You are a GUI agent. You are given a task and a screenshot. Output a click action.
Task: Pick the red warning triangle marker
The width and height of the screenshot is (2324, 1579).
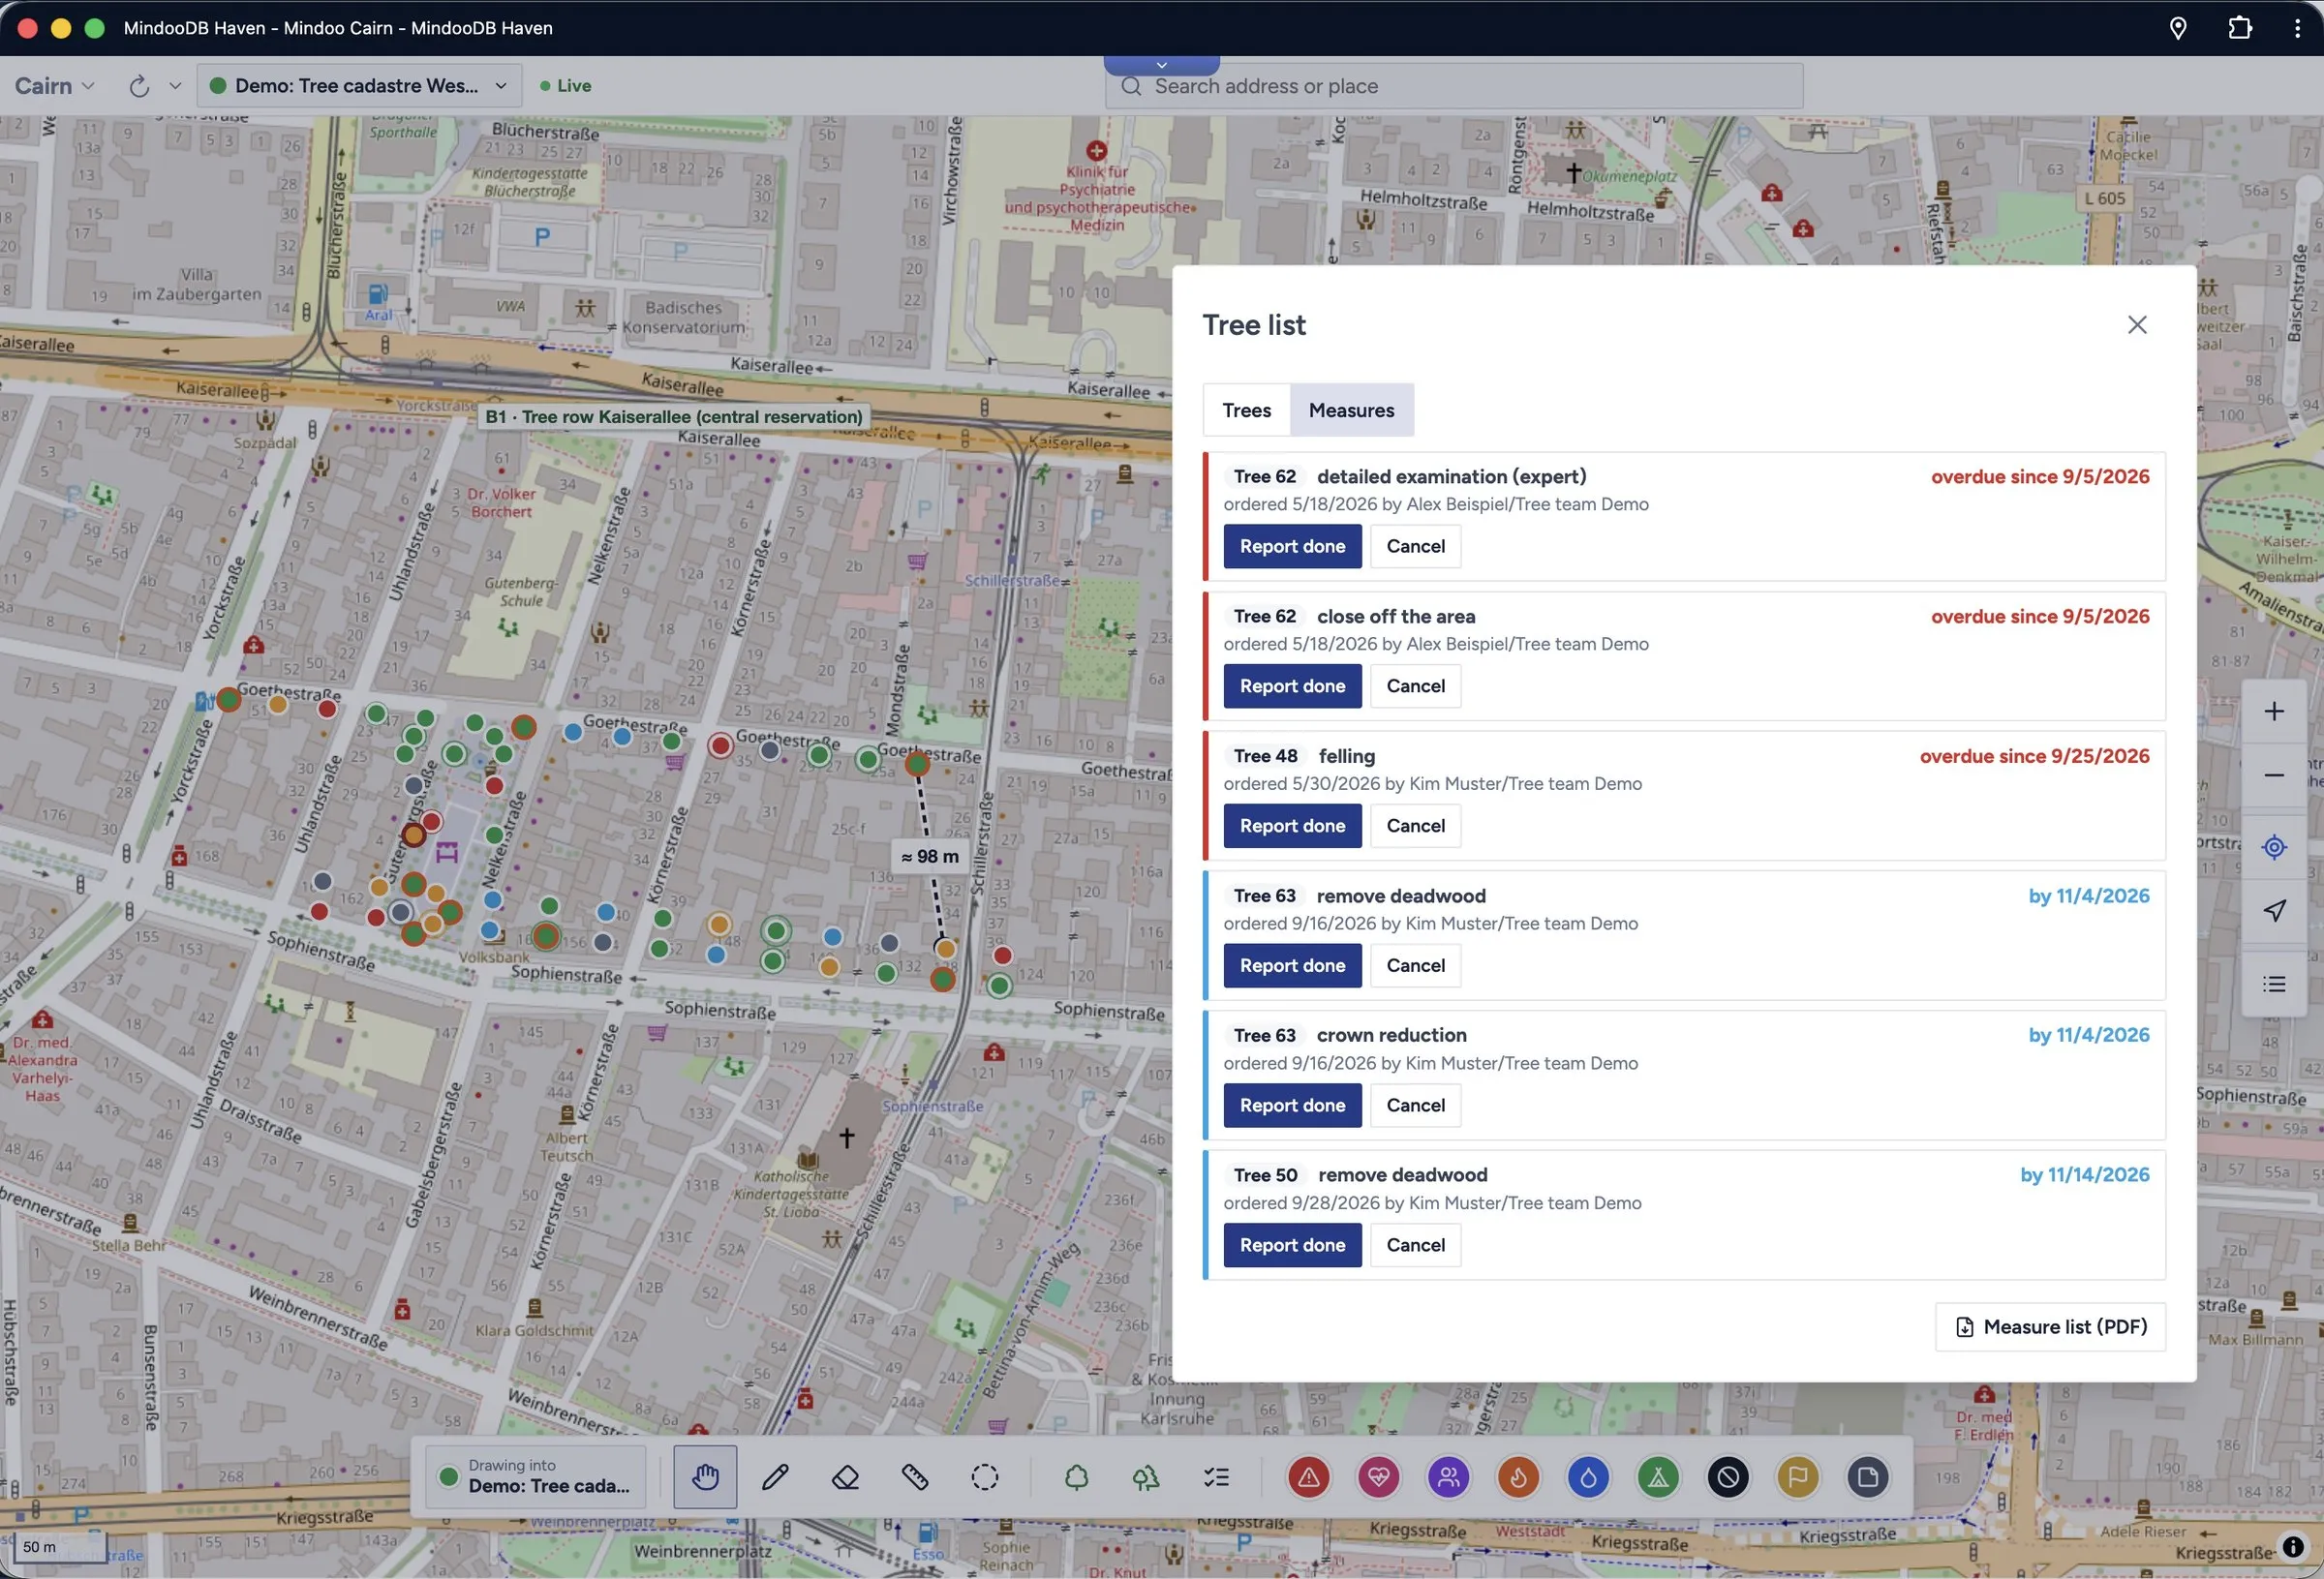[1309, 1476]
